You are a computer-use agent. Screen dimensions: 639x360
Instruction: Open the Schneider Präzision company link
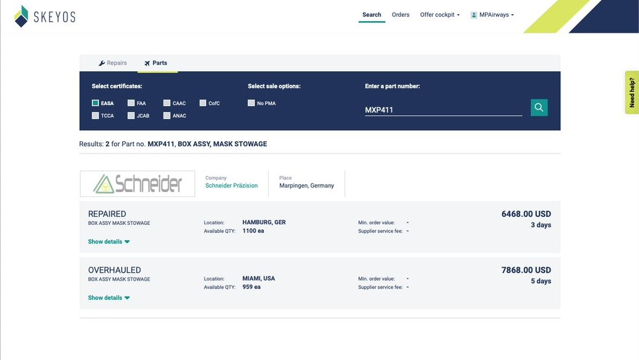(232, 185)
